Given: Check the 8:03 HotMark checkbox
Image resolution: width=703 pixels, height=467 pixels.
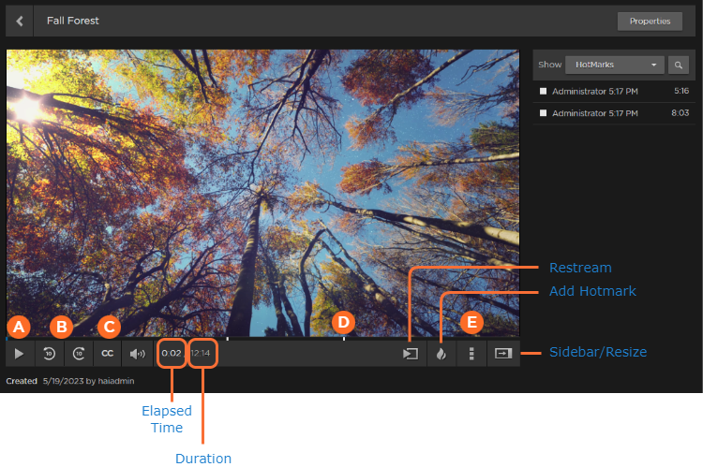Looking at the screenshot, I should [543, 113].
